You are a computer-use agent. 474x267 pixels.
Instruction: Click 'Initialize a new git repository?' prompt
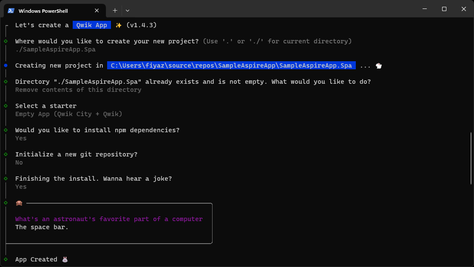pos(76,154)
